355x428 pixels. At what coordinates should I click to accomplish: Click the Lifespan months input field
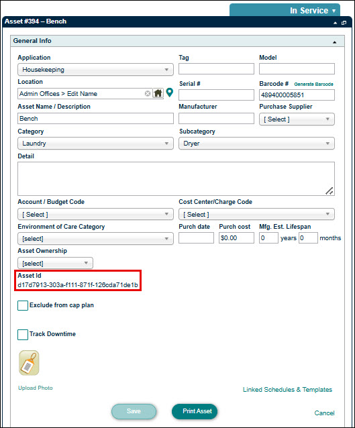(308, 237)
